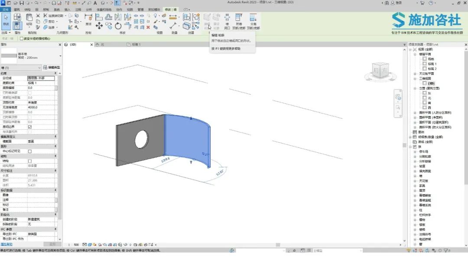The height and width of the screenshot is (263, 468).
Task: Select the Paste (粘贴) clipboard icon
Action: coord(29,19)
